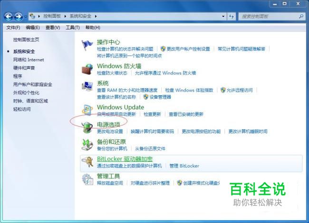Image resolution: width=309 pixels, height=223 pixels.
Task: Open the 电源选项 heading link
Action: [x=108, y=124]
